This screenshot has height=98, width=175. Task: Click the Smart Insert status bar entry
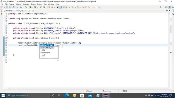107,91
